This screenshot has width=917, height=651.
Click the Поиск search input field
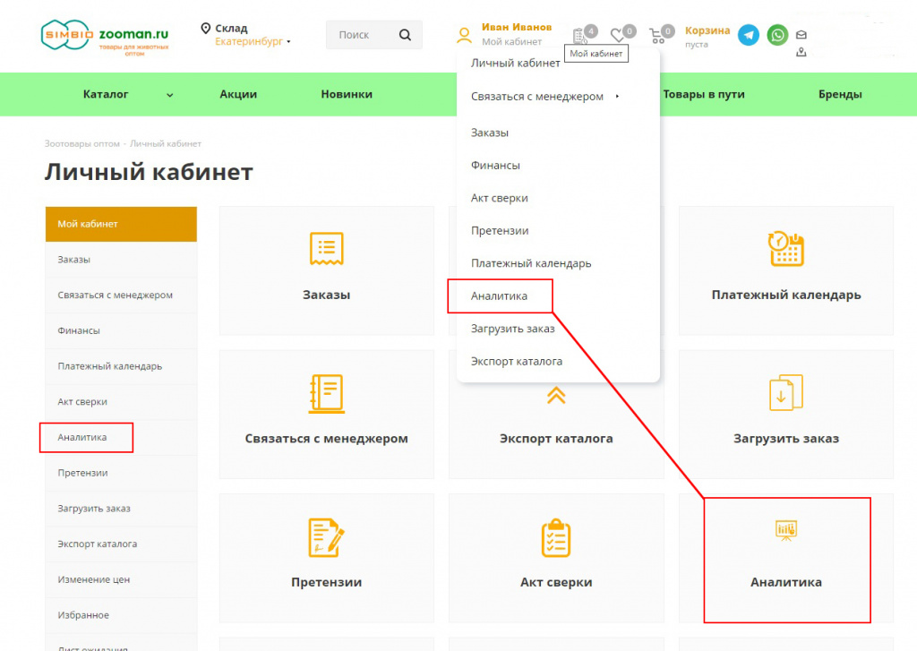(x=356, y=35)
